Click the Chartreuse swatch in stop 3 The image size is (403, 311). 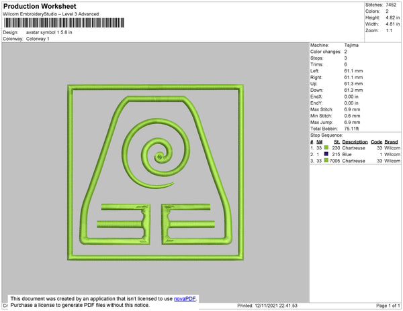(326, 160)
